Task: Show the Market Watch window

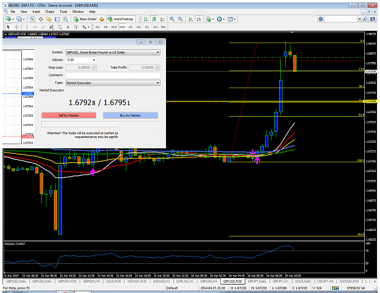Action: [x=32, y=19]
